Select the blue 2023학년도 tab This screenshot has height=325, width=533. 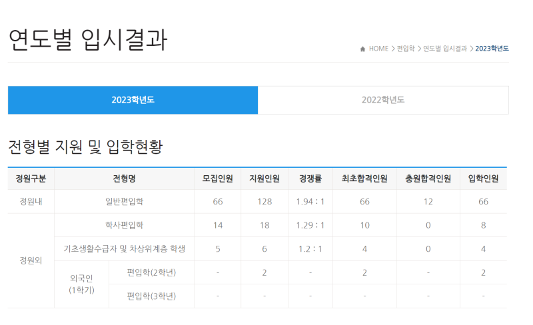point(133,100)
